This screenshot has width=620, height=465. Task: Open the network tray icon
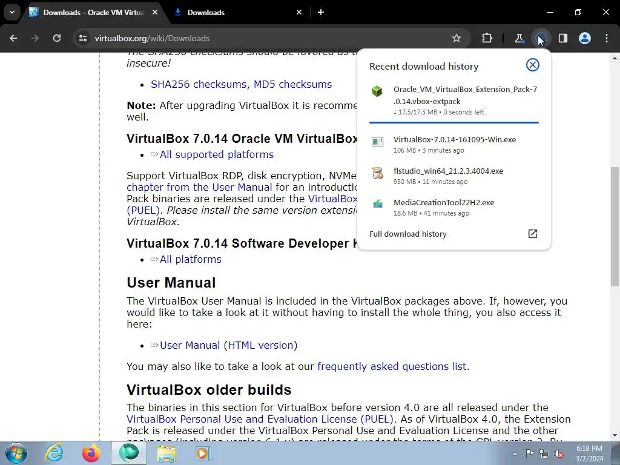tap(544, 453)
